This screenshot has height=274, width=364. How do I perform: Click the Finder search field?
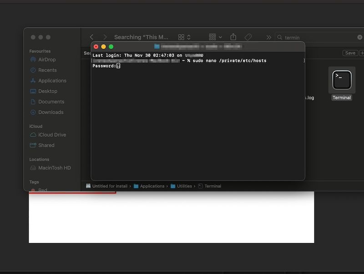coord(318,38)
